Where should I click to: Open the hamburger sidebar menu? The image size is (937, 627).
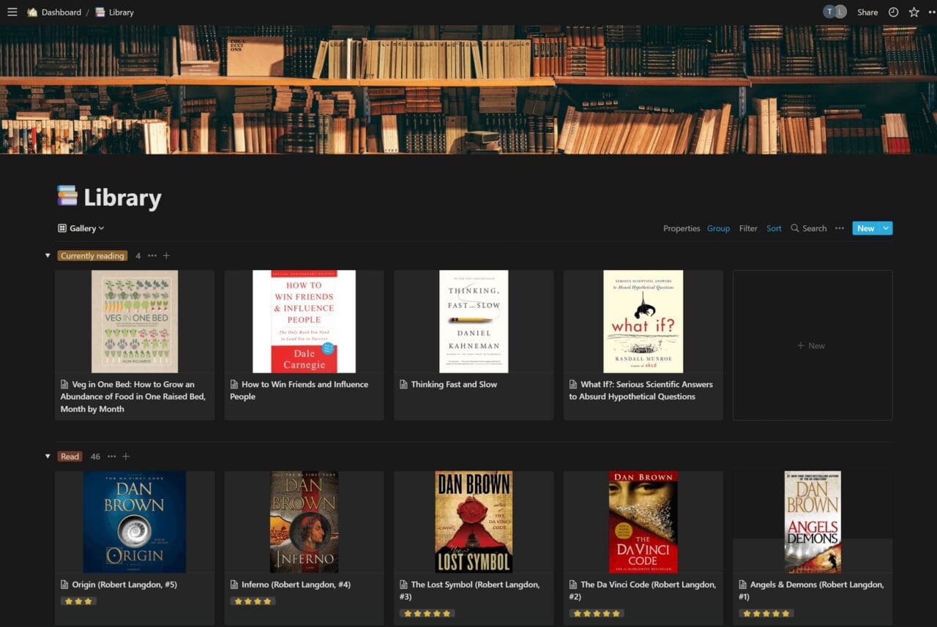pyautogui.click(x=12, y=12)
